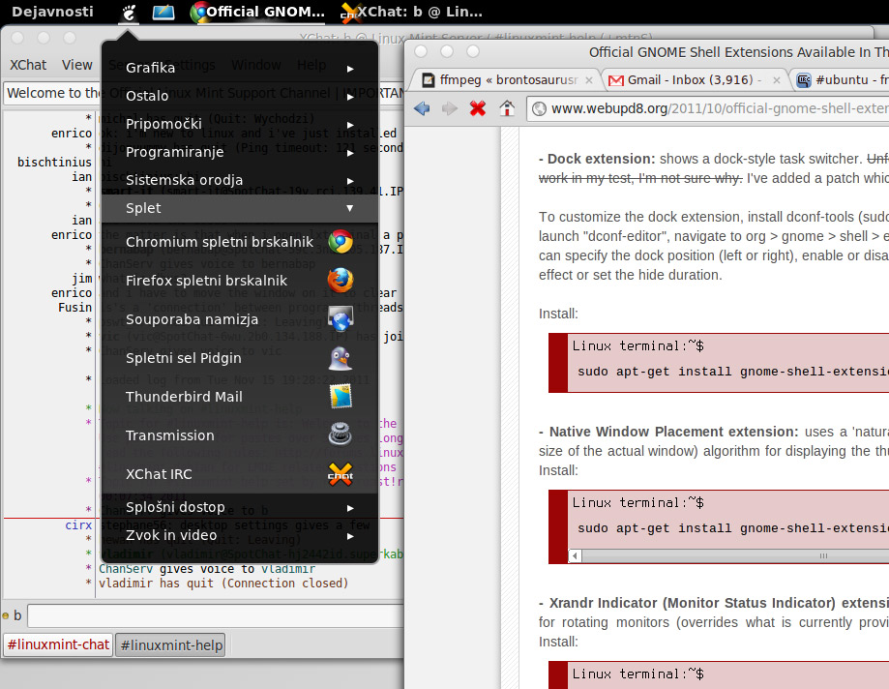Viewport: 889px width, 689px height.
Task: Switch to XChat window in top panel
Action: pos(412,12)
